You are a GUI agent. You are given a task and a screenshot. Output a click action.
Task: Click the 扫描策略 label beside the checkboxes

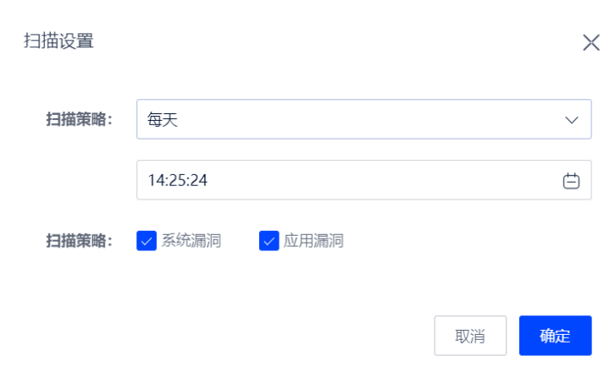click(80, 241)
